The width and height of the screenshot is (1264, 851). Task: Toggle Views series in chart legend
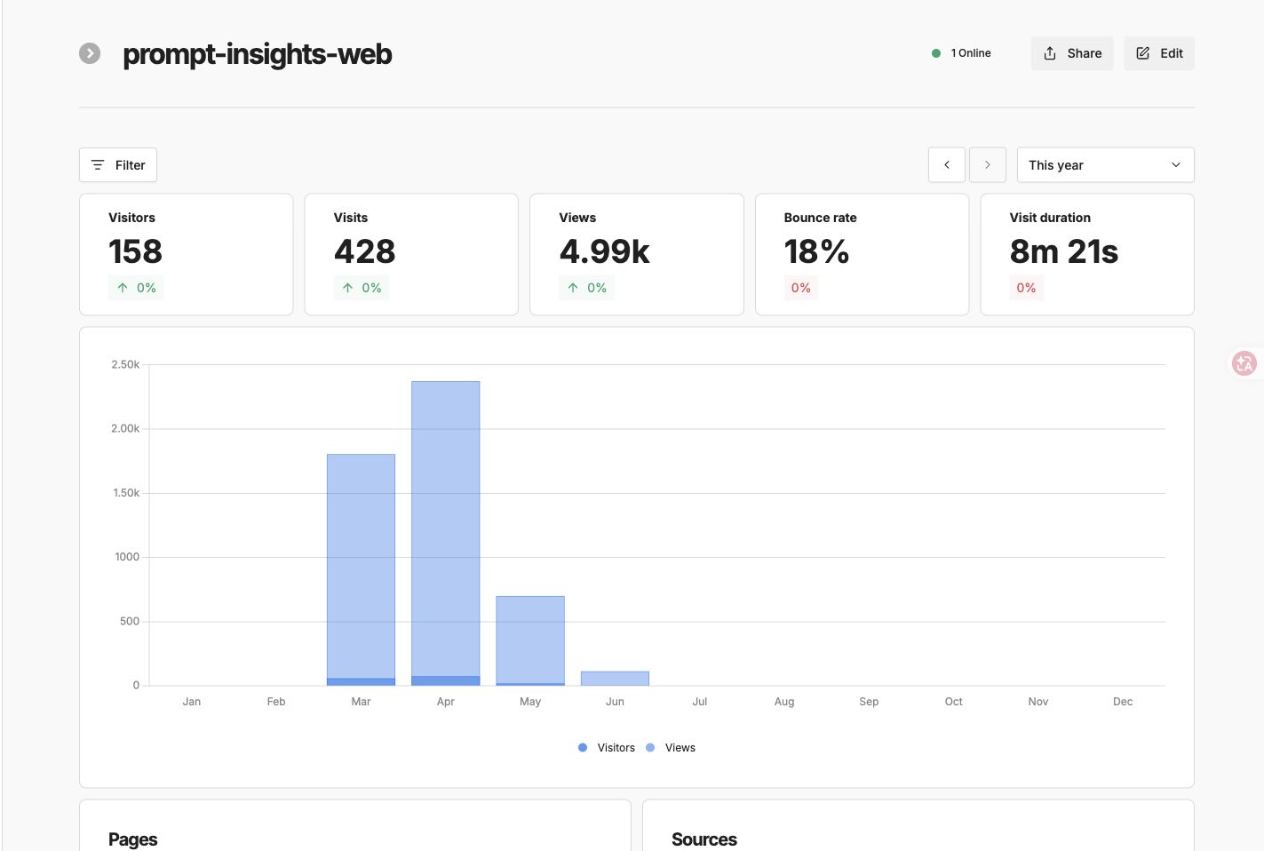click(x=671, y=748)
